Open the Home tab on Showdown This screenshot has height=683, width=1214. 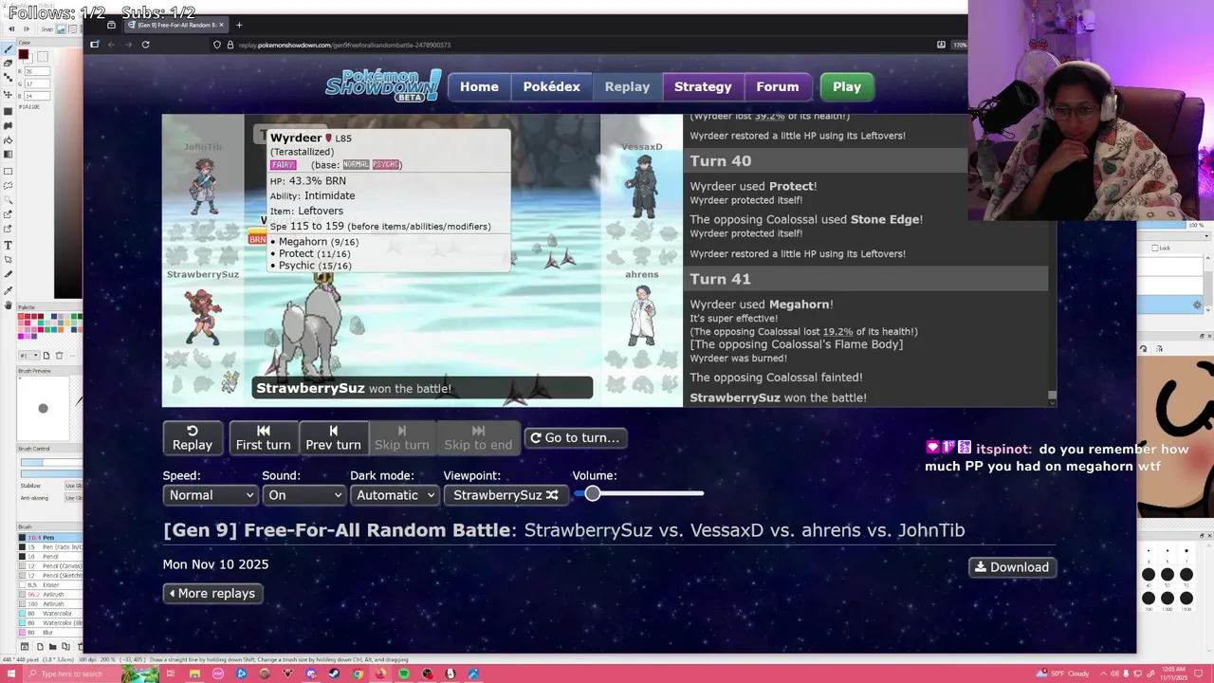click(x=479, y=86)
